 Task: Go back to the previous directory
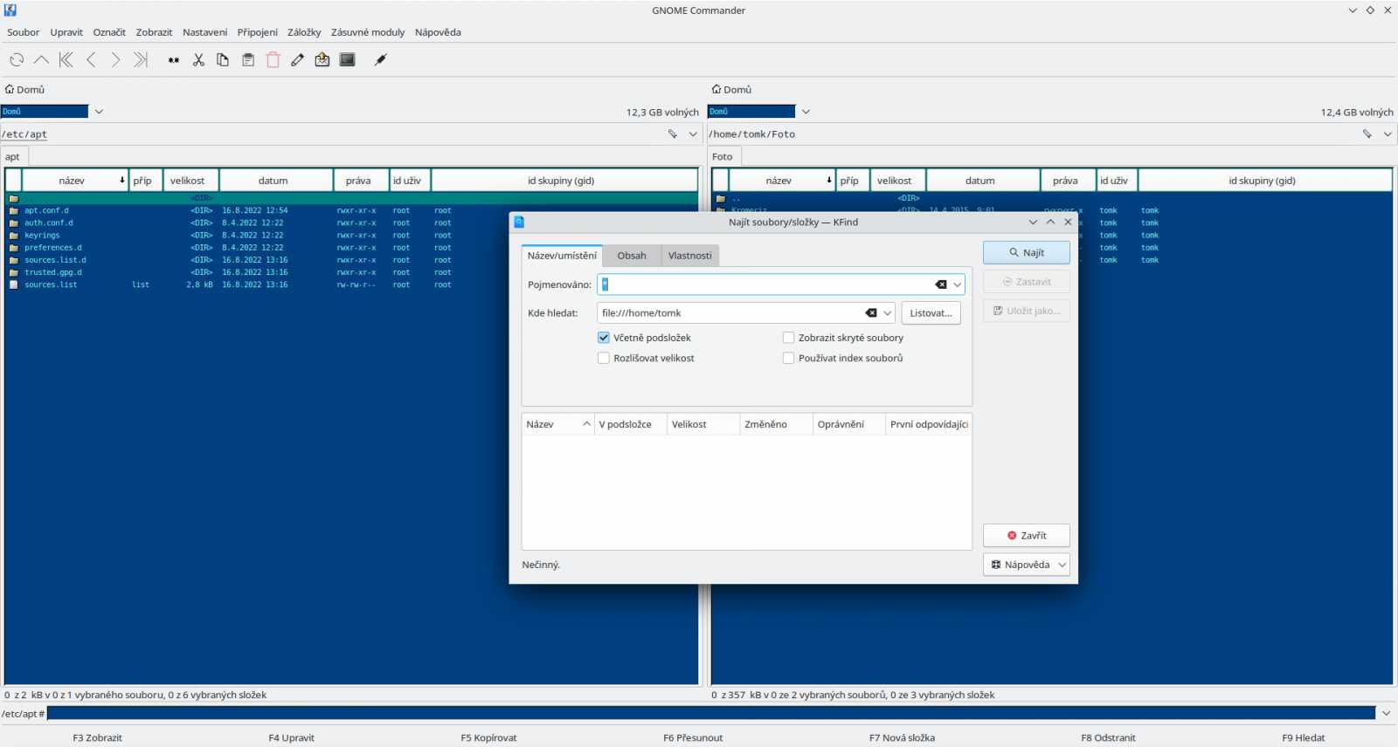pyautogui.click(x=91, y=60)
